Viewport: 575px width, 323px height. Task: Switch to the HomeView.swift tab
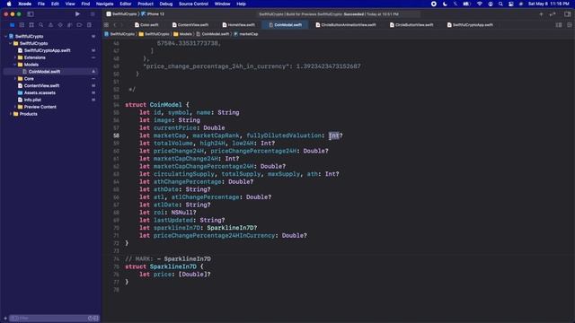click(238, 25)
